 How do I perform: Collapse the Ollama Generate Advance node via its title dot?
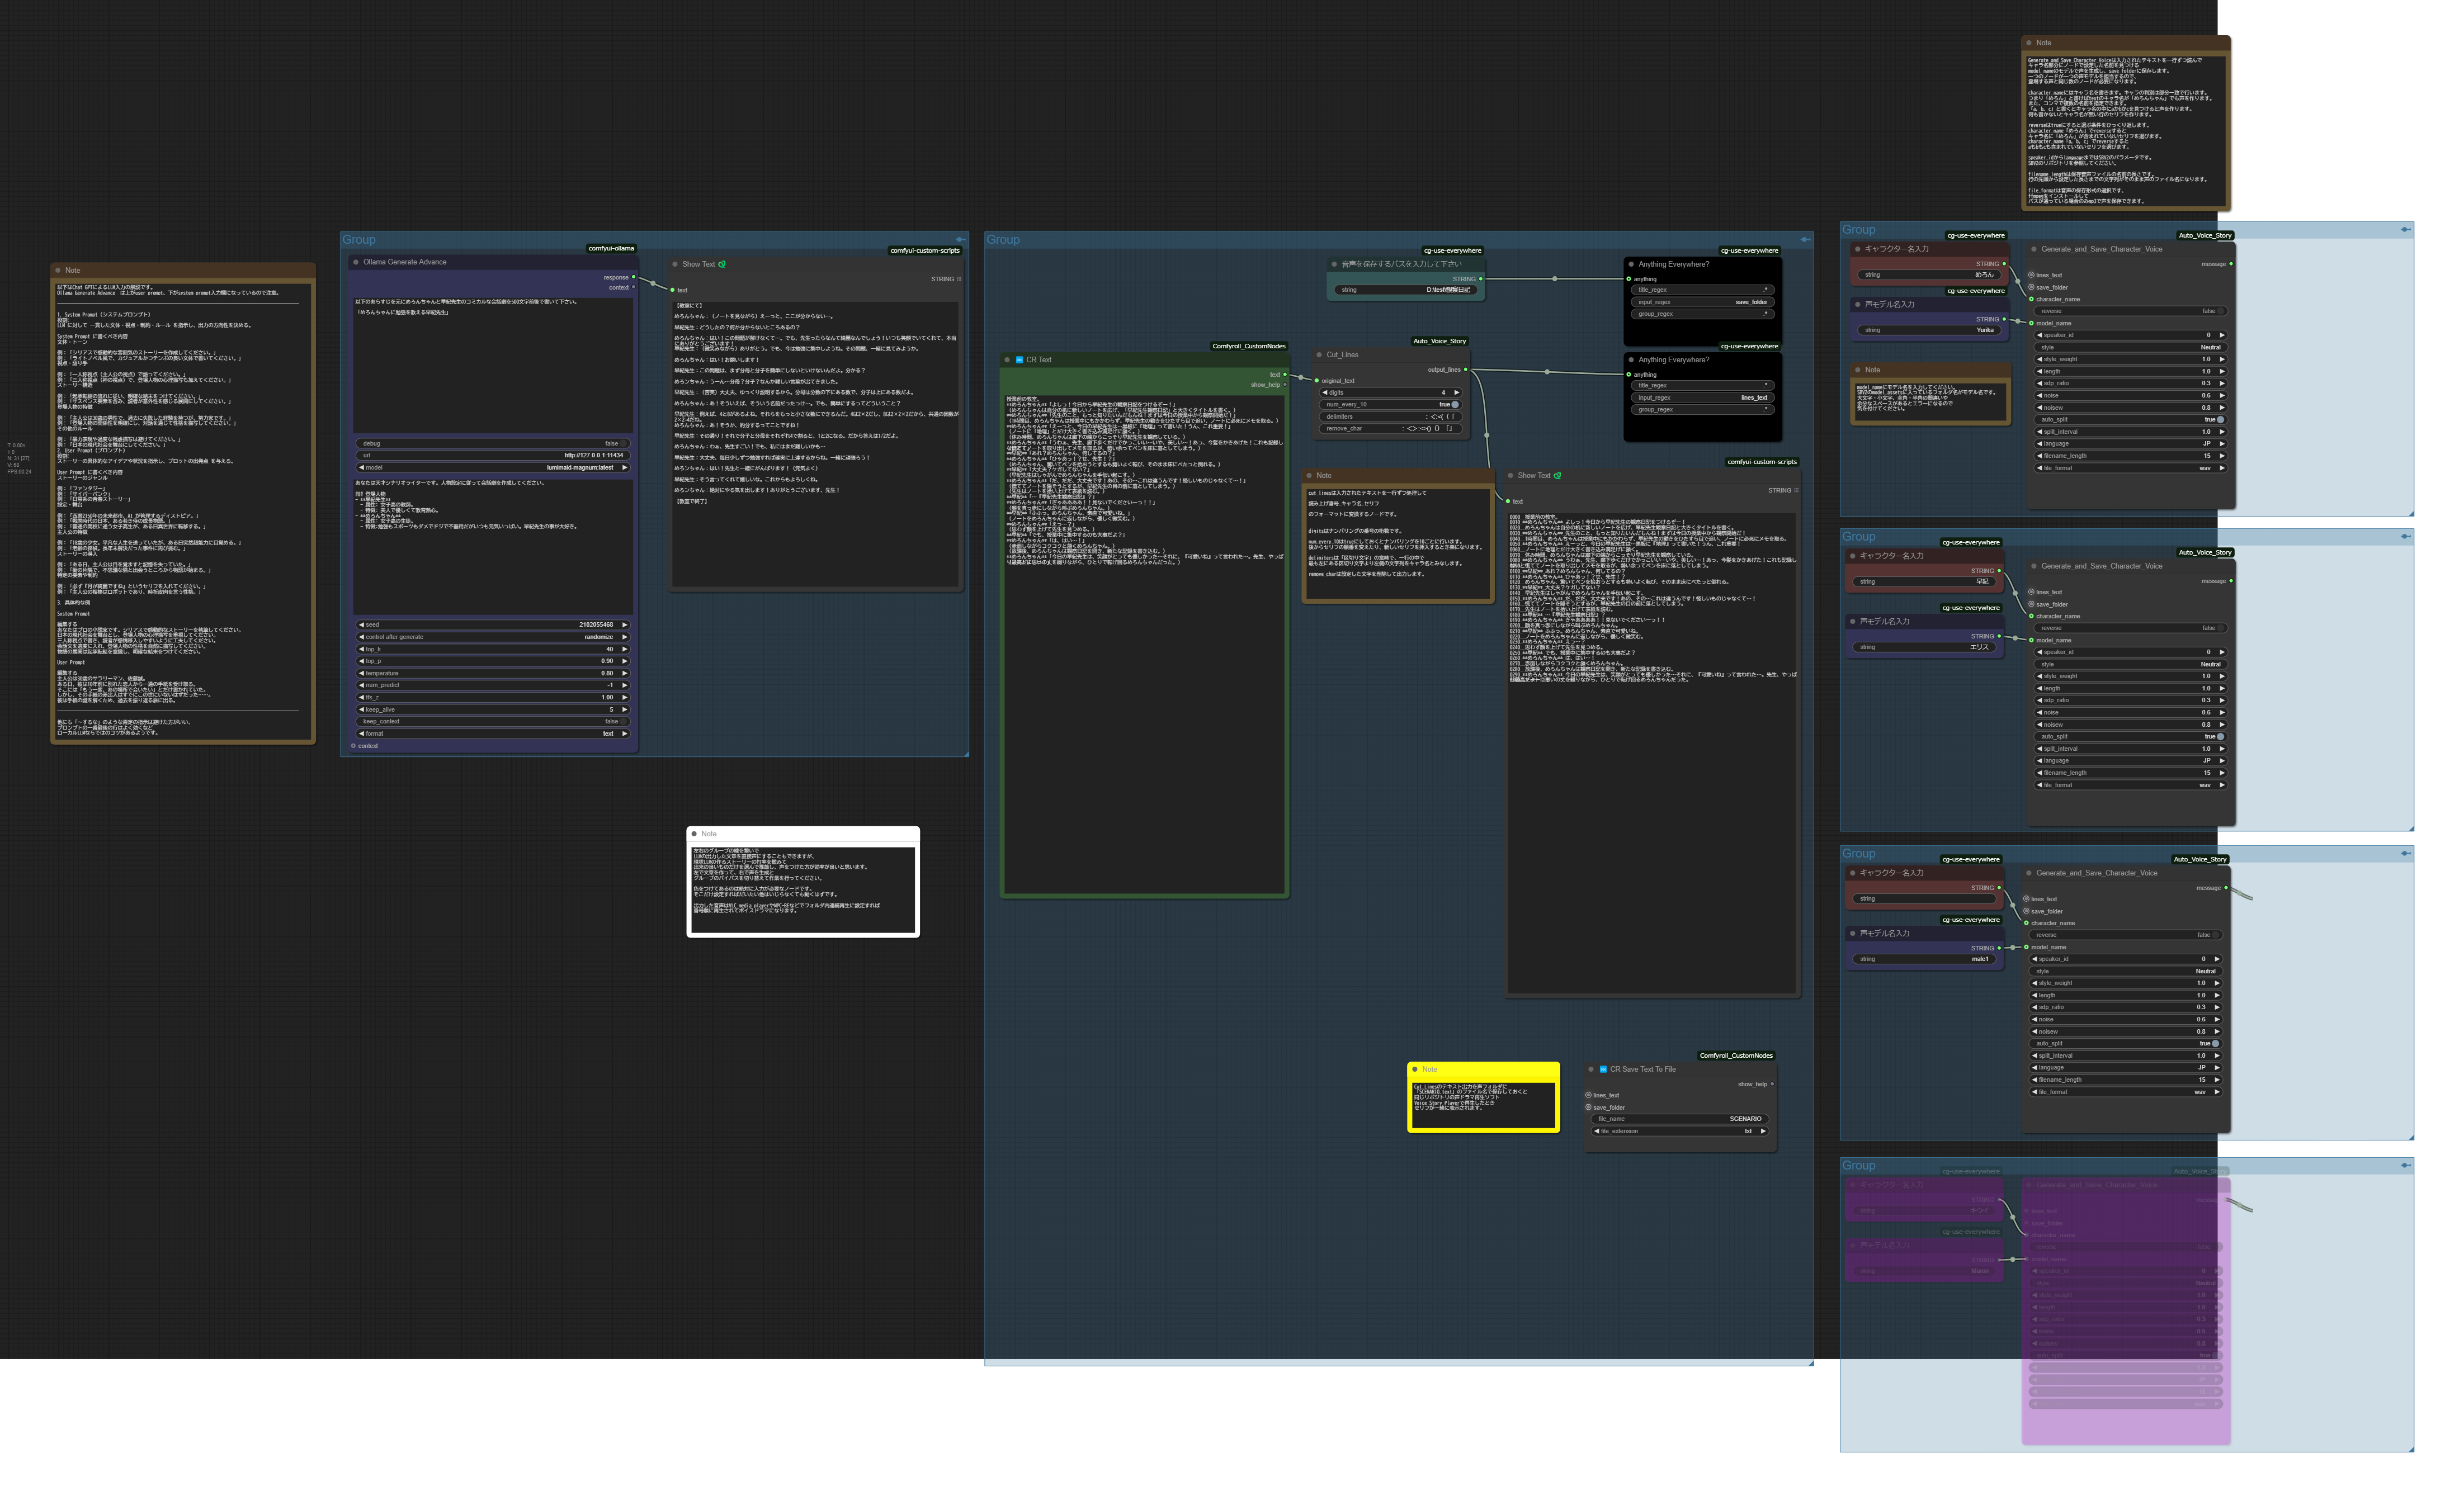click(355, 262)
